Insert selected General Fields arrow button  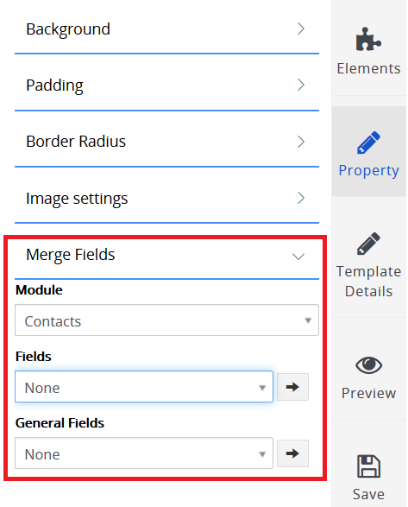pyautogui.click(x=292, y=453)
